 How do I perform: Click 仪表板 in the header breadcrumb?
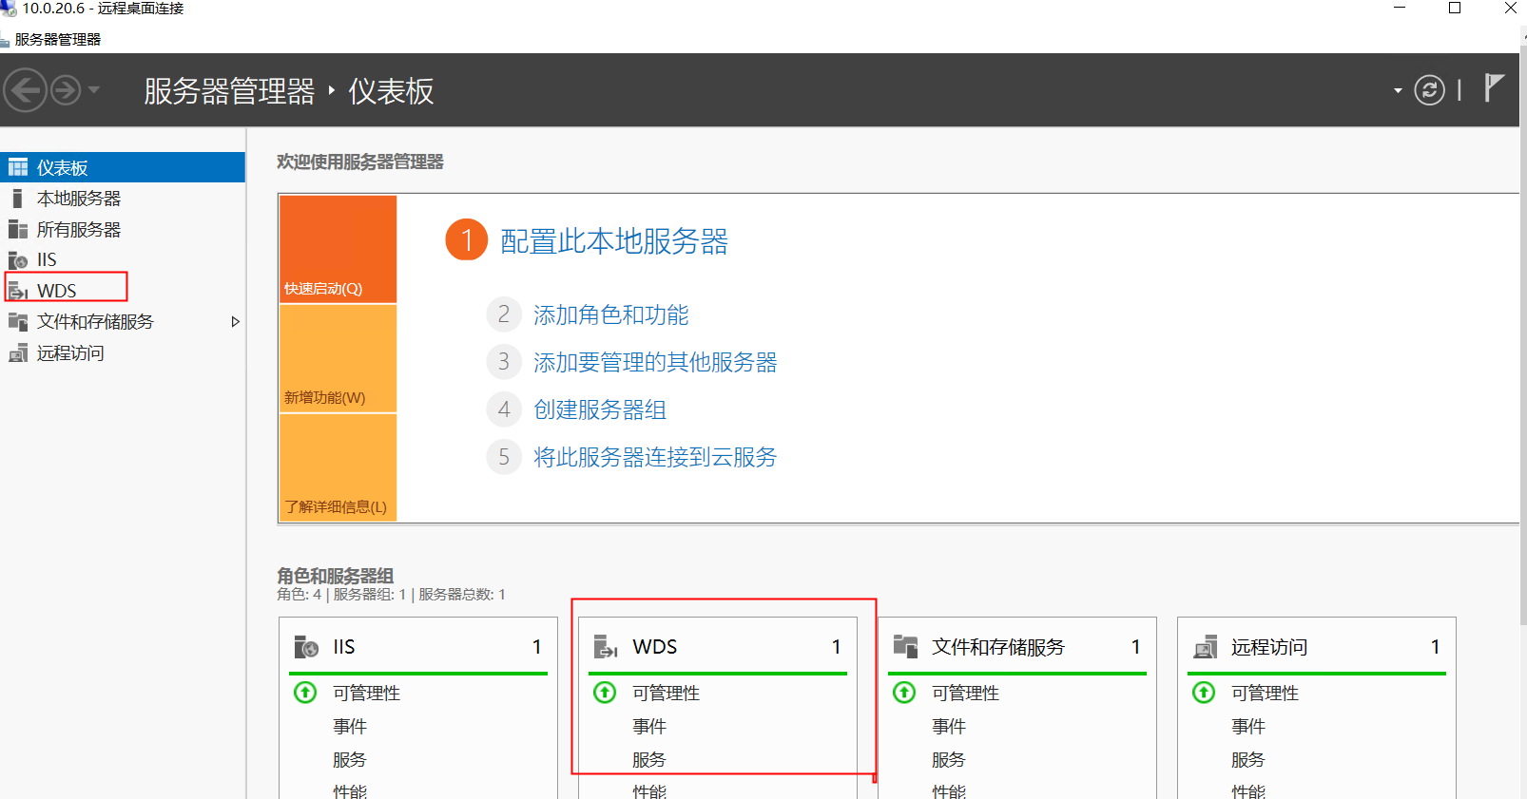point(391,91)
